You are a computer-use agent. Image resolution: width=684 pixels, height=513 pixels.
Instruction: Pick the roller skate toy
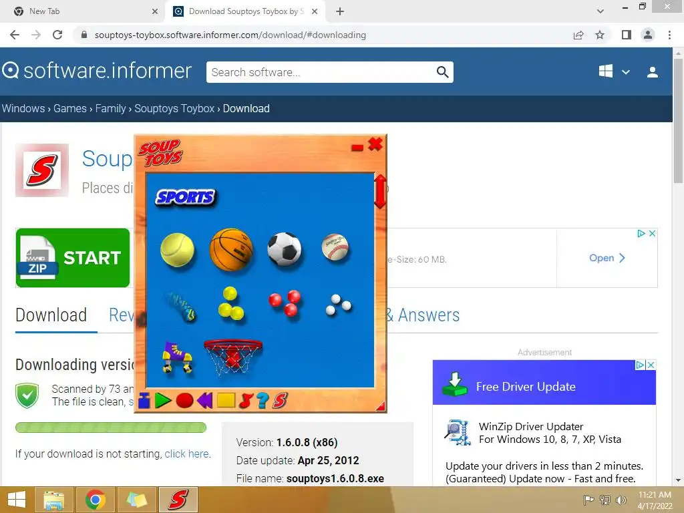[177, 358]
